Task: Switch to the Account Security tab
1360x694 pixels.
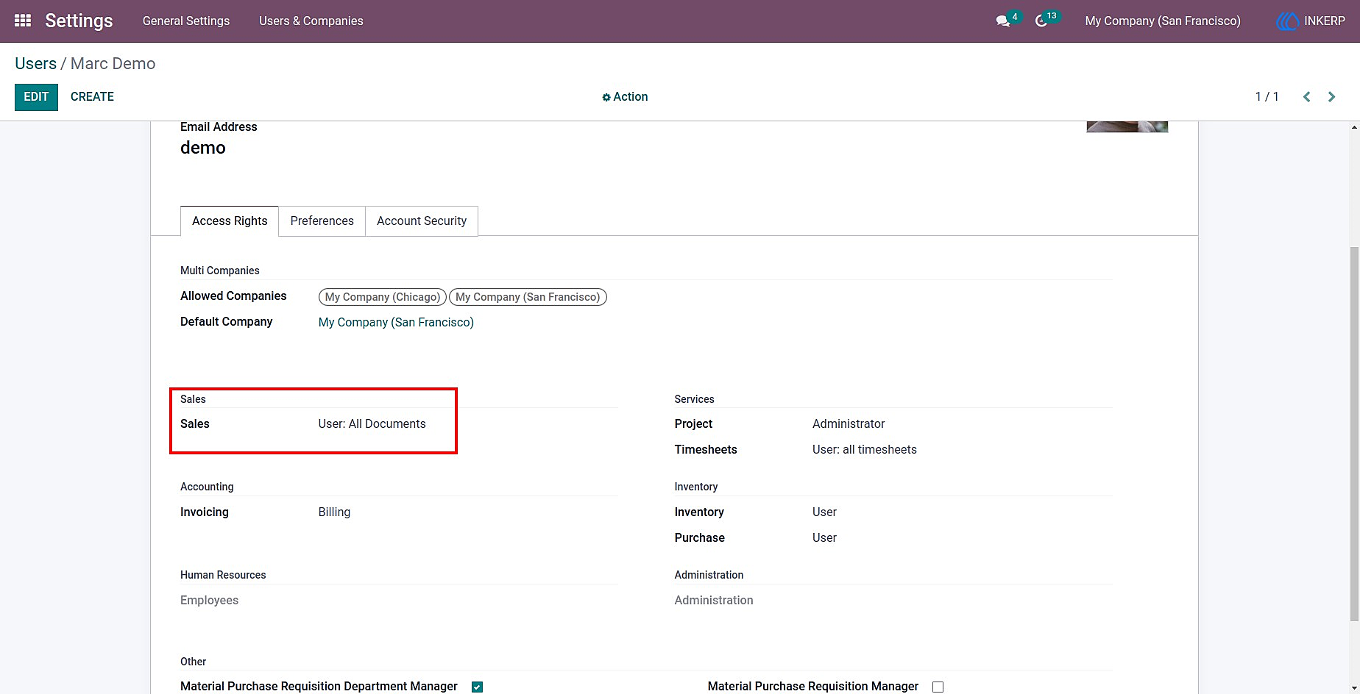Action: click(x=422, y=221)
